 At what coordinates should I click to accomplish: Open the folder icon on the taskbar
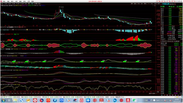click(15, 100)
